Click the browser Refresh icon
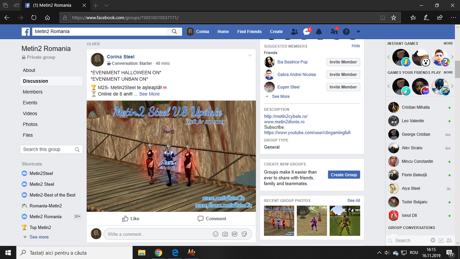Image resolution: width=460 pixels, height=259 pixels. [34, 18]
